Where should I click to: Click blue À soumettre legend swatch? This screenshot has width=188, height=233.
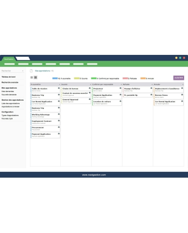pos(55,78)
